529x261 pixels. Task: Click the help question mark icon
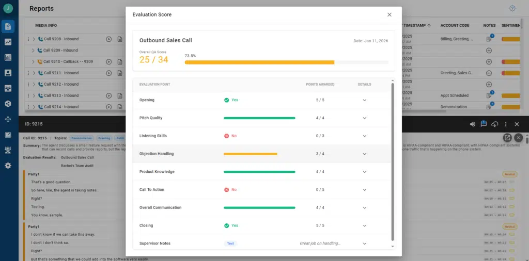512,8
